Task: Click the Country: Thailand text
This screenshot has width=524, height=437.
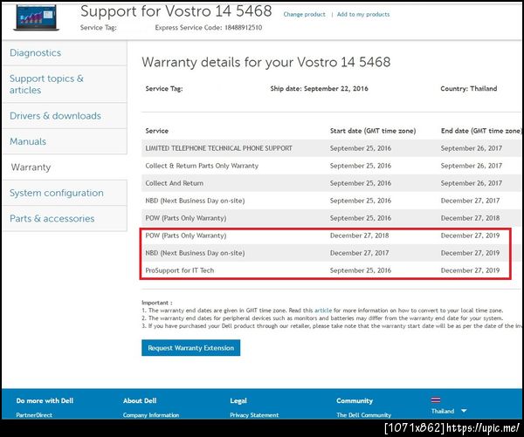Action: tap(468, 88)
